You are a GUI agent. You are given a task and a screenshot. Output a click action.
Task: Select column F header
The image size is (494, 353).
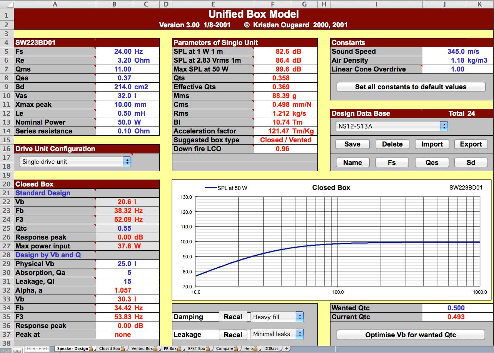click(x=273, y=4)
